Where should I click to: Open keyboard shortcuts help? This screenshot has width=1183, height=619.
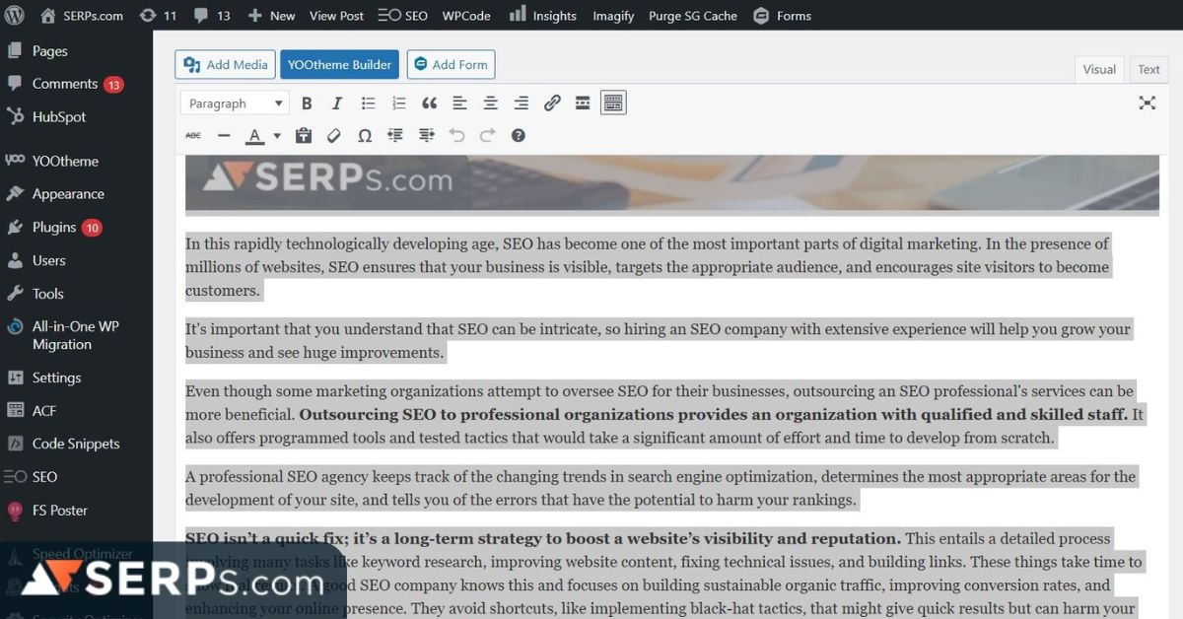pyautogui.click(x=519, y=135)
